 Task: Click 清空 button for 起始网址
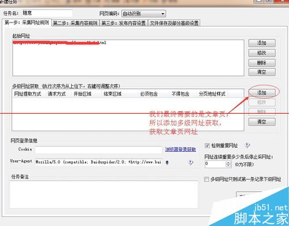[x=262, y=72]
